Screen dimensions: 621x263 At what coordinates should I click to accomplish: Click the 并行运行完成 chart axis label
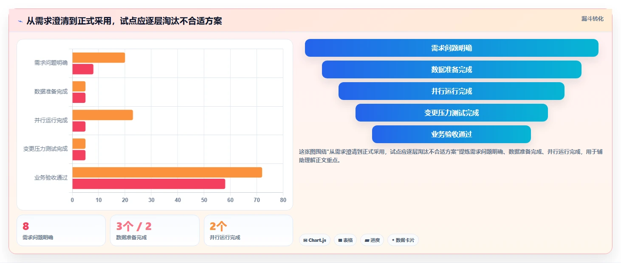coord(51,120)
